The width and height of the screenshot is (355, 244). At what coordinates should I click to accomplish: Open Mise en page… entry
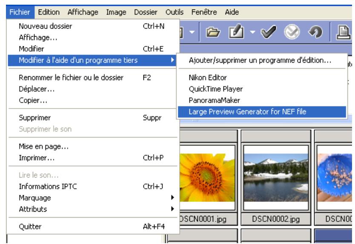click(92, 146)
